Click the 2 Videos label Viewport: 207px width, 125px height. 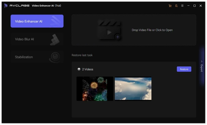coord(88,69)
